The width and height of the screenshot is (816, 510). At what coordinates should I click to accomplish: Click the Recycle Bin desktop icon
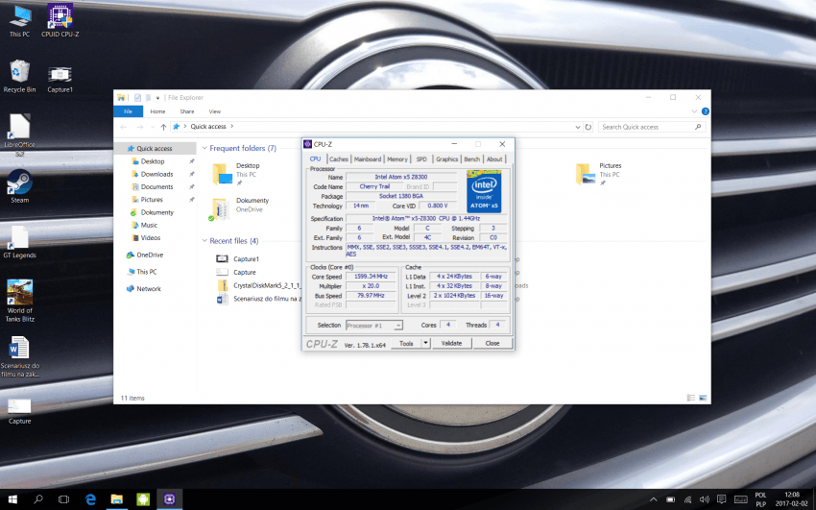click(19, 72)
